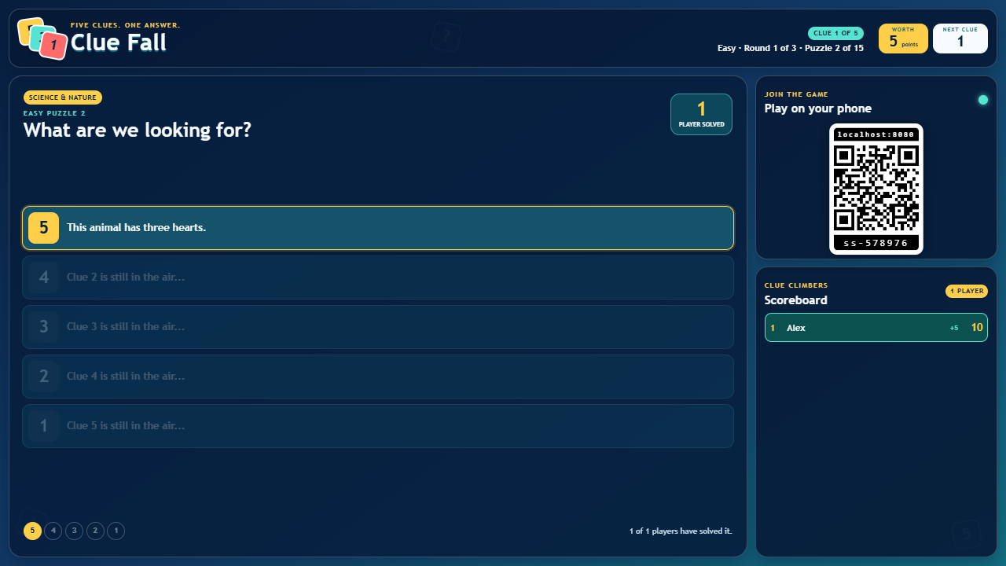This screenshot has width=1006, height=566.
Task: Click the hidden Clue 3 row
Action: tap(378, 327)
